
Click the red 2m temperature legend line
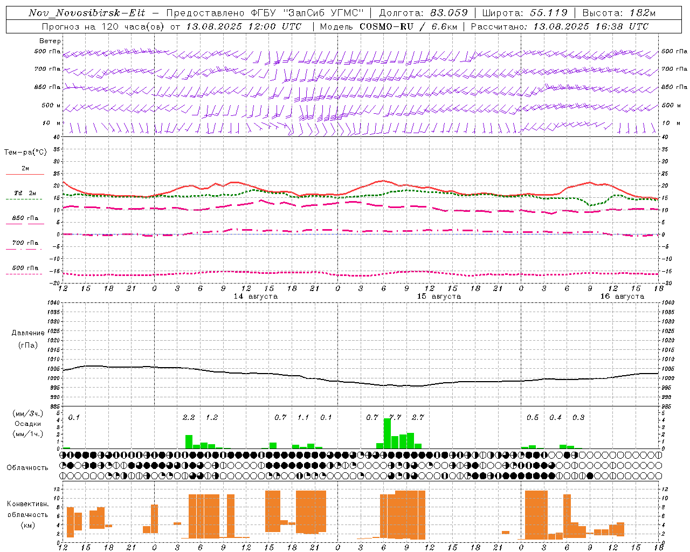[x=25, y=174]
